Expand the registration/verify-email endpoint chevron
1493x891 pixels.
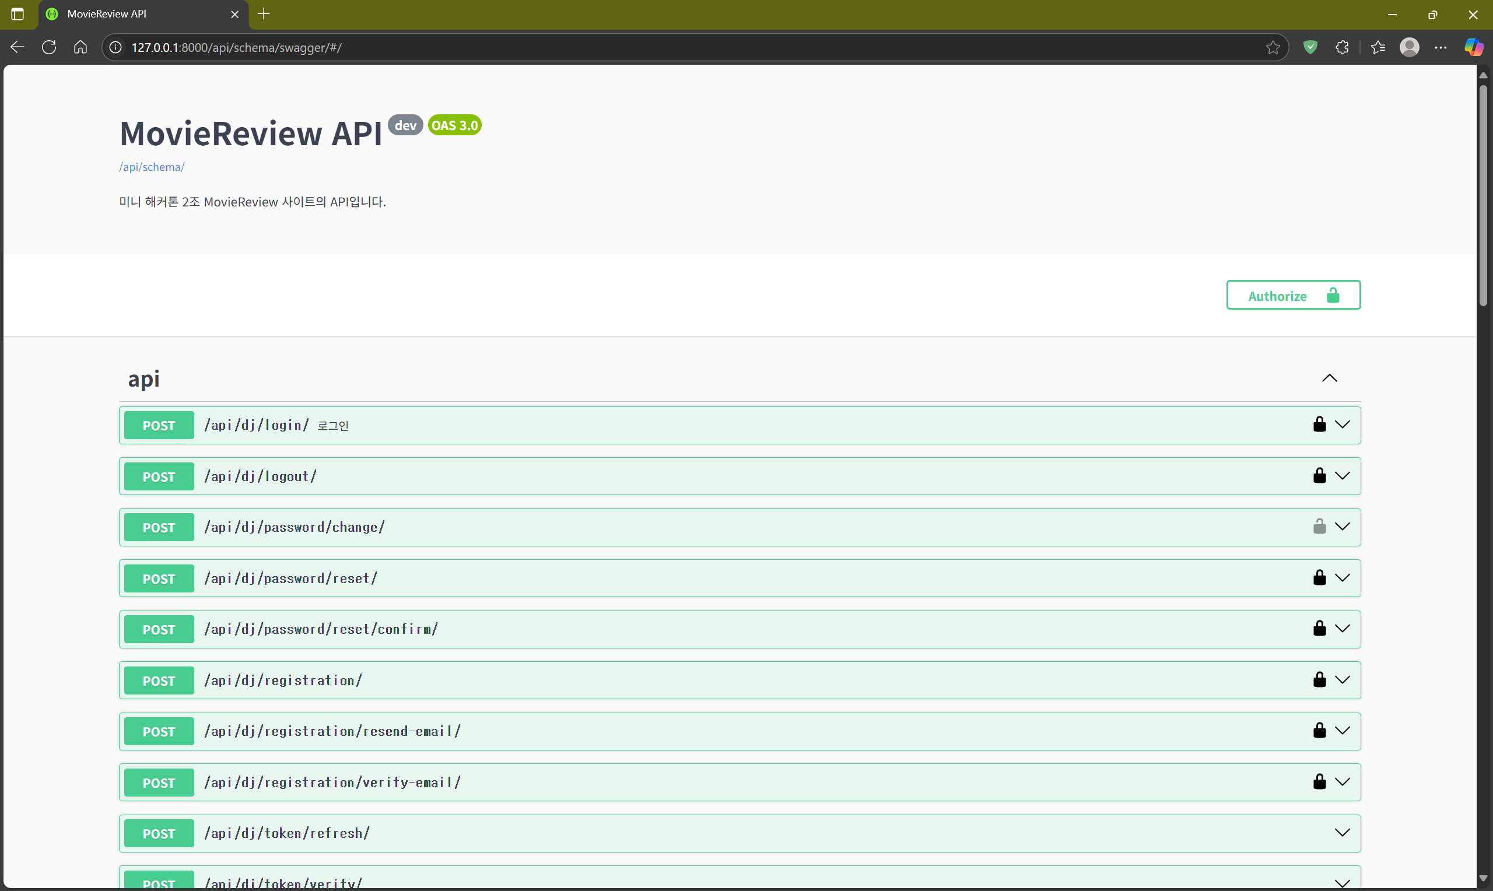[x=1343, y=782]
